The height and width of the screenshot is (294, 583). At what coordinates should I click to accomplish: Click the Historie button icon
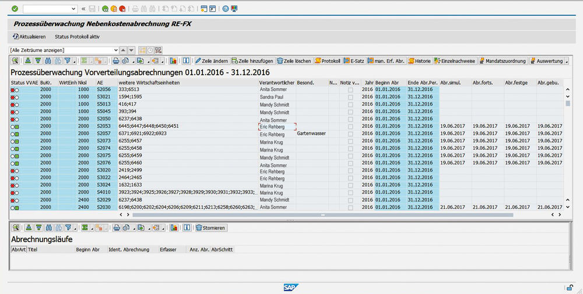coord(412,61)
